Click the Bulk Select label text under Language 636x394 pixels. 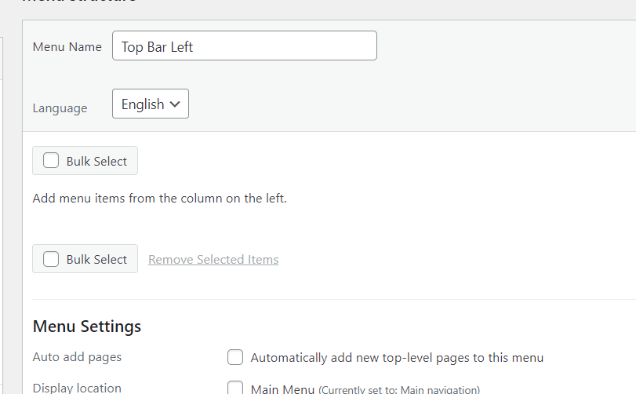click(x=96, y=162)
